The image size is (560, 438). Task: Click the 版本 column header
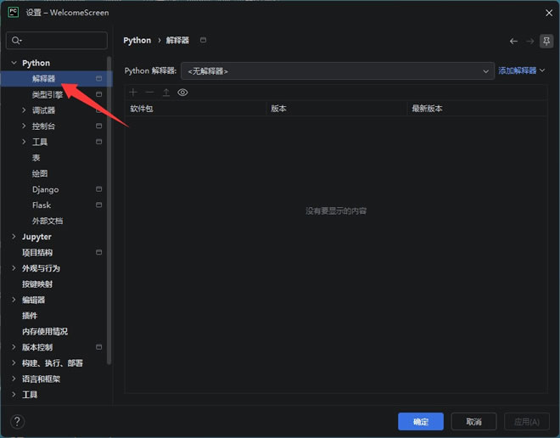click(x=337, y=109)
